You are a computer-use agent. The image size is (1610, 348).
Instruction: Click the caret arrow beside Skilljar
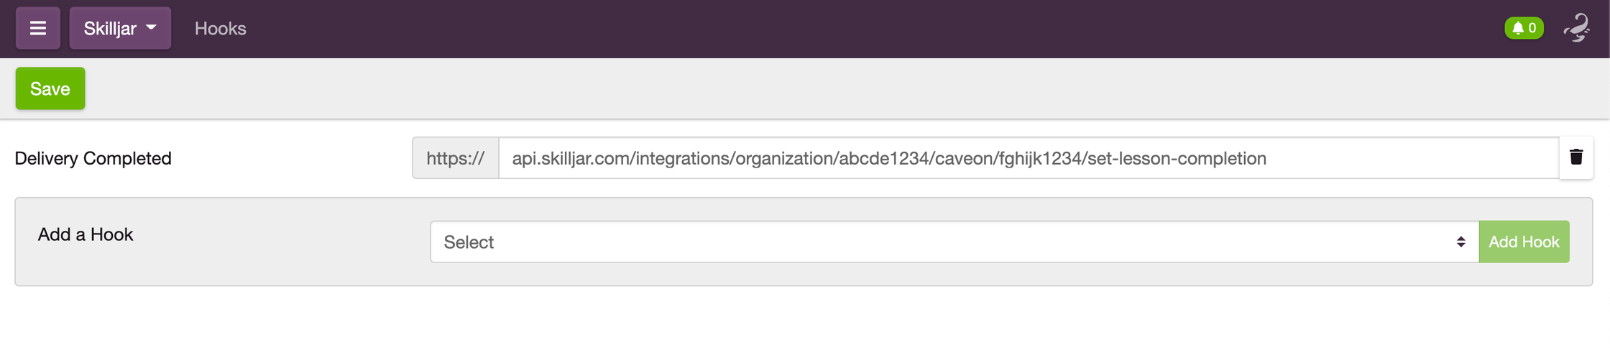(151, 27)
